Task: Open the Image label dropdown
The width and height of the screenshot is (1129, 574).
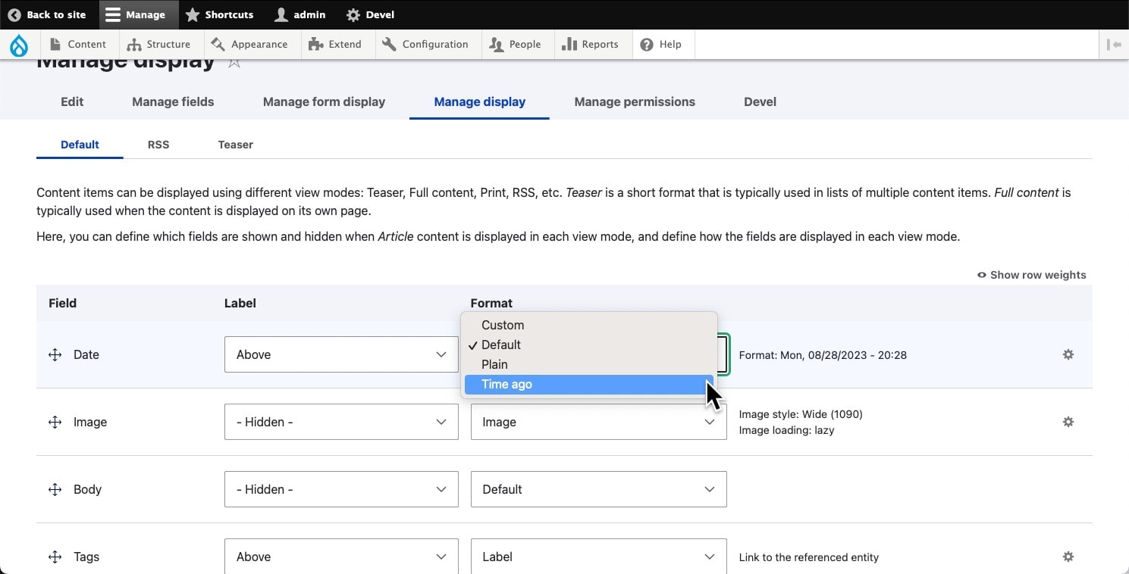Action: pyautogui.click(x=341, y=422)
